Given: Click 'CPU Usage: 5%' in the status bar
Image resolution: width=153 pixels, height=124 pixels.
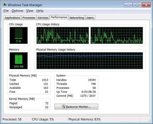Looking at the screenshot, I should 43,119.
